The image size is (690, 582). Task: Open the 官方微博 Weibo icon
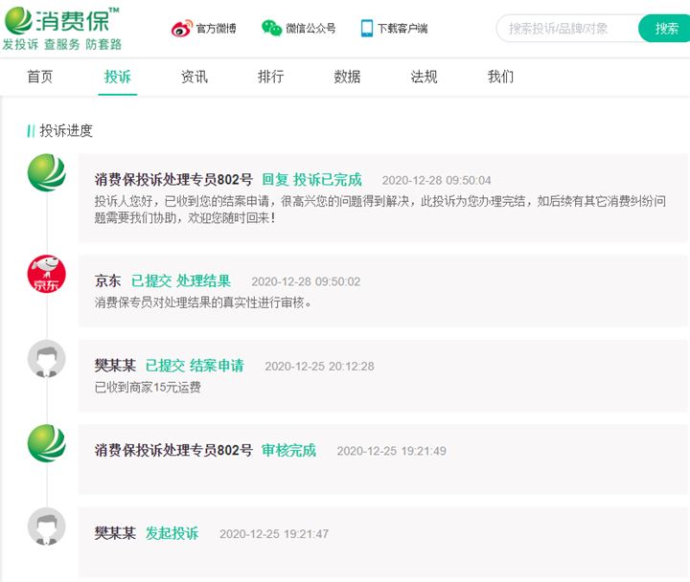point(182,28)
